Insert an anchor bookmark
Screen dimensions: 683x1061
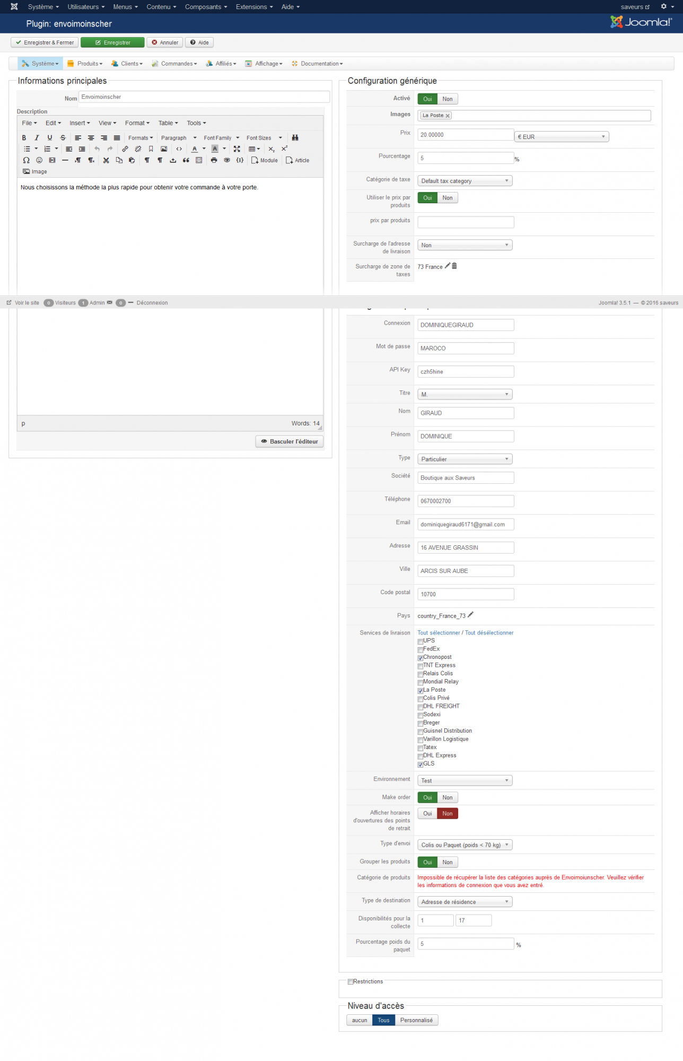coord(151,149)
